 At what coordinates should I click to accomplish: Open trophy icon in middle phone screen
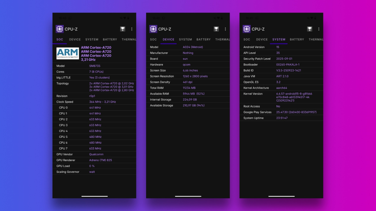click(216, 29)
